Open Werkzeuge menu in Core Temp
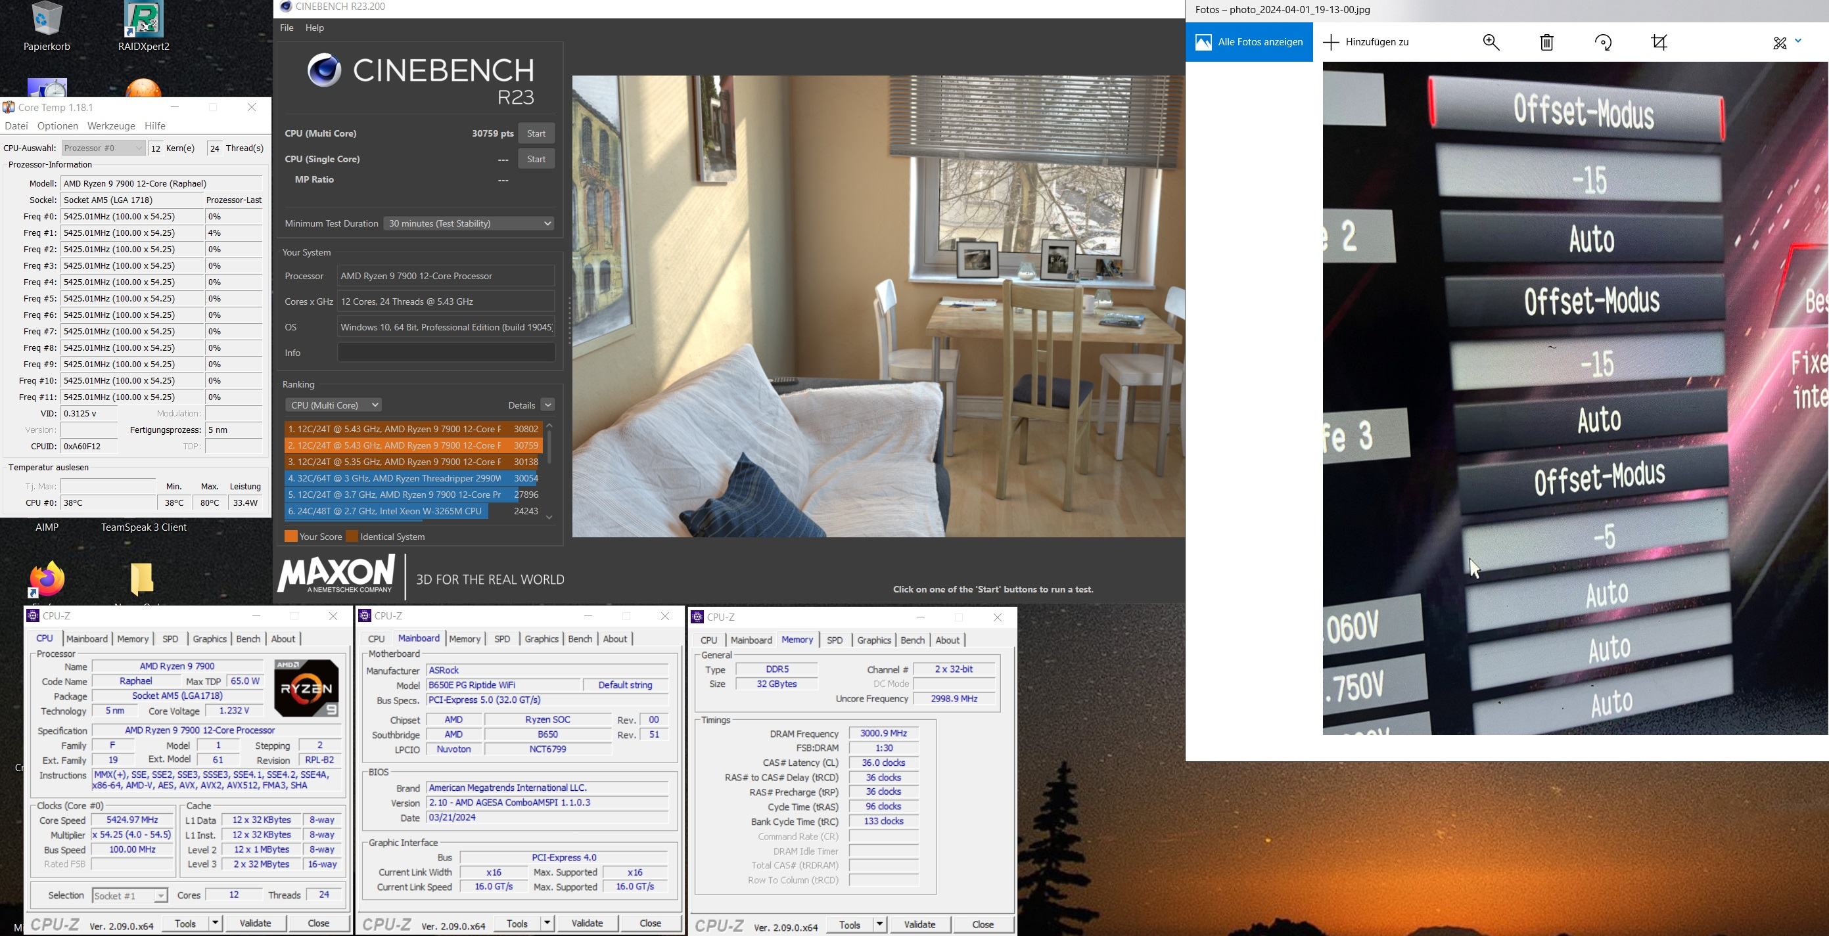 pos(111,125)
